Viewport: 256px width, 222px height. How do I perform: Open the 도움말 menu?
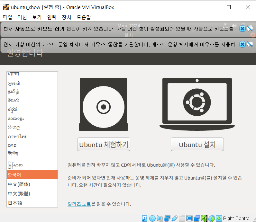[x=84, y=17]
